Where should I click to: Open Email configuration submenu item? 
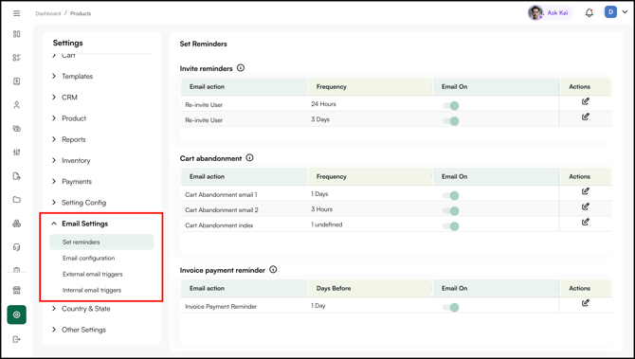coord(88,258)
